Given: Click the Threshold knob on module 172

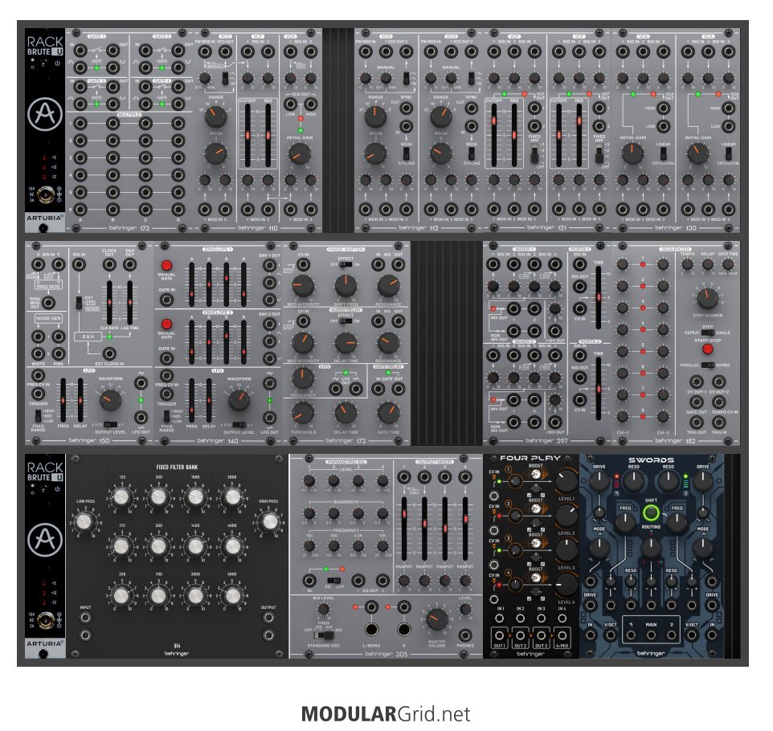Looking at the screenshot, I should click(303, 413).
